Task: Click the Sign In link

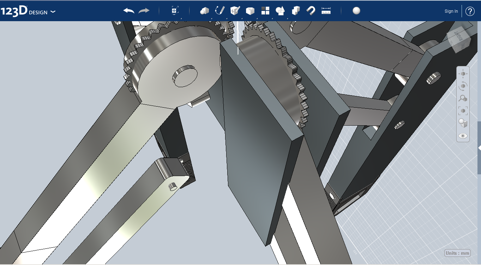Action: click(451, 11)
